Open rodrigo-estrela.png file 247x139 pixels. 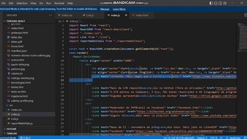click(22, 78)
